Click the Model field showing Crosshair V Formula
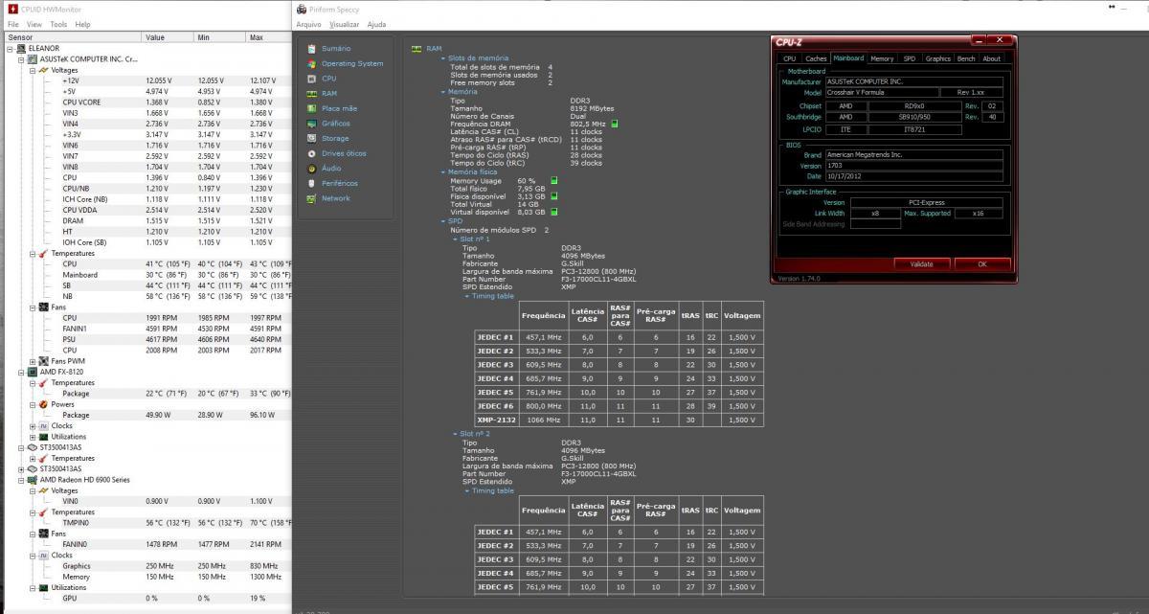The height and width of the screenshot is (614, 1149). pyautogui.click(x=881, y=92)
